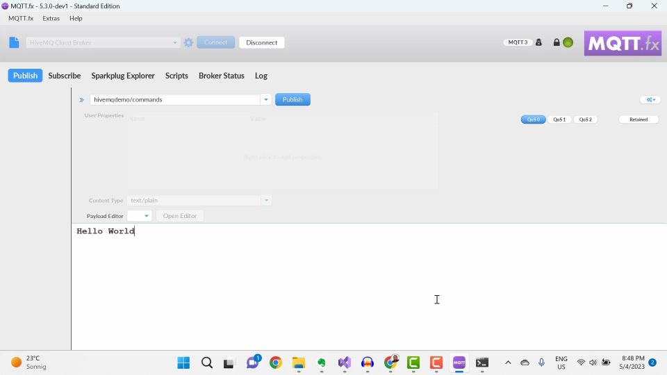The width and height of the screenshot is (667, 375).
Task: Select the Publish tab
Action: pyautogui.click(x=25, y=76)
